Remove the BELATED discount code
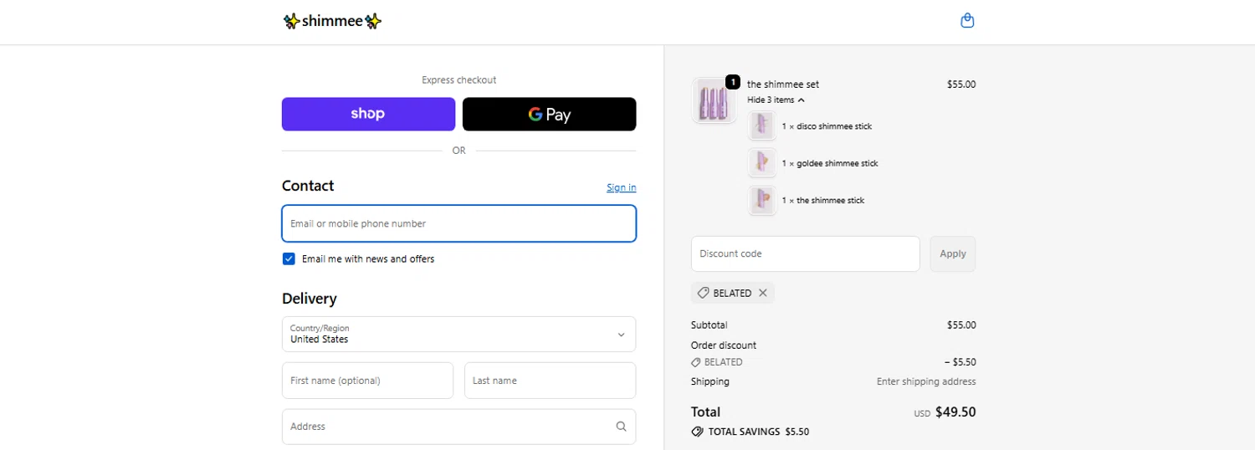The height and width of the screenshot is (450, 1255). [762, 293]
